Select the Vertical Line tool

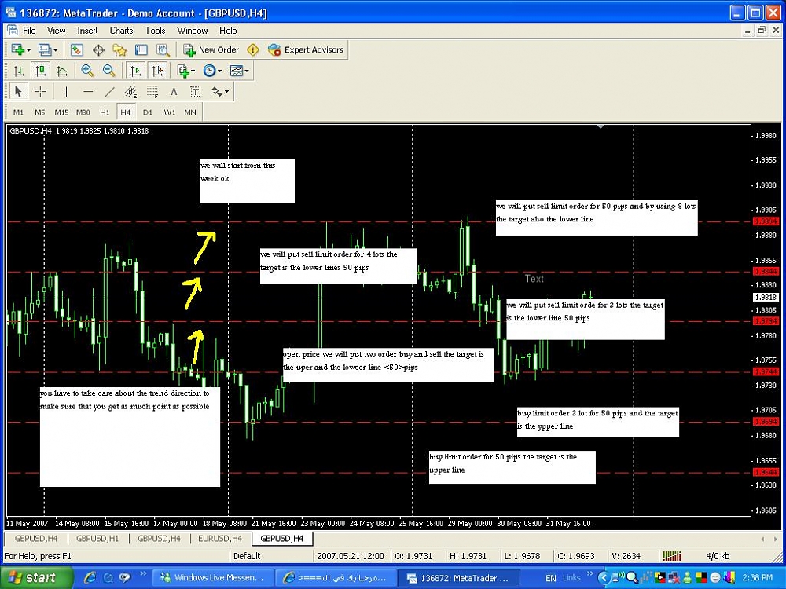pyautogui.click(x=66, y=91)
